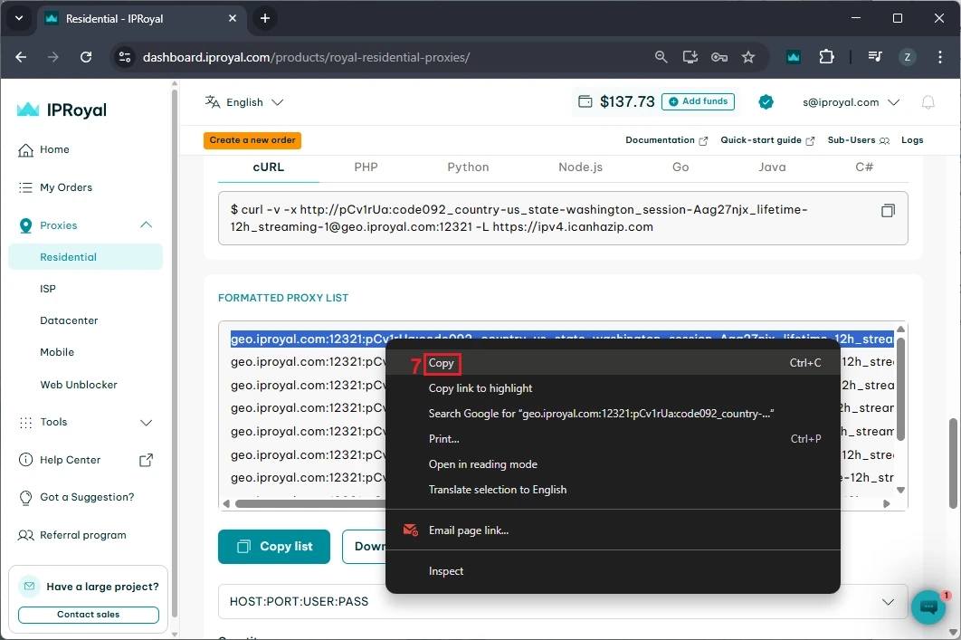Click the Add funds button

click(698, 101)
